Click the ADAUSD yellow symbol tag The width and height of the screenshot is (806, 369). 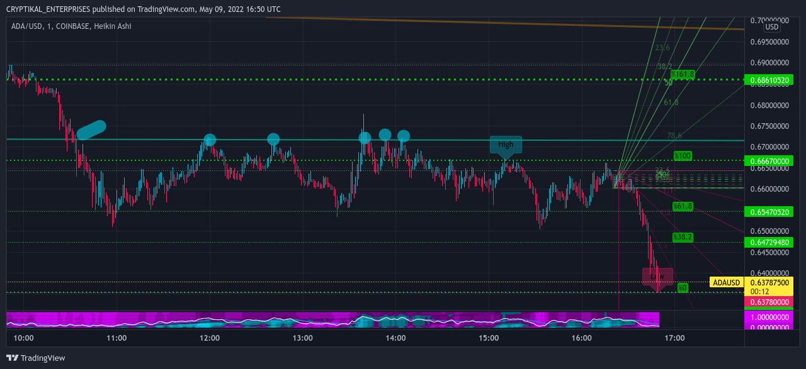point(726,282)
